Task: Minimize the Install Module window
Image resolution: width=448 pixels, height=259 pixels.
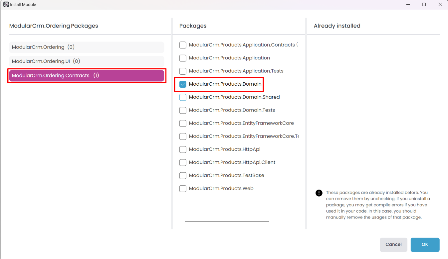Action: (x=408, y=5)
